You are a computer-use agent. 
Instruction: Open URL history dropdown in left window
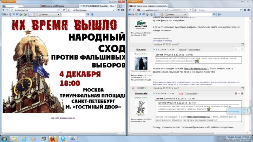(61, 10)
